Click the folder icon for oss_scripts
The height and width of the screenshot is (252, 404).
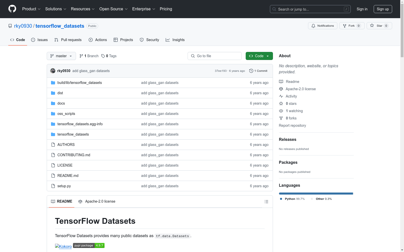coord(53,114)
